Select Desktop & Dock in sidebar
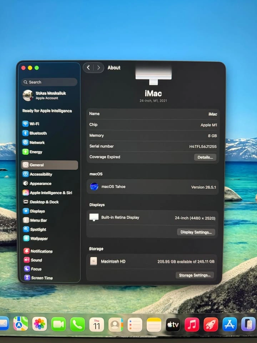 [x=41, y=202]
